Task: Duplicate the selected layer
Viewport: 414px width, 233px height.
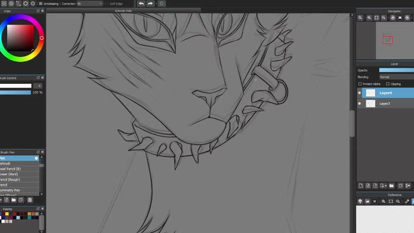Action: click(400, 186)
